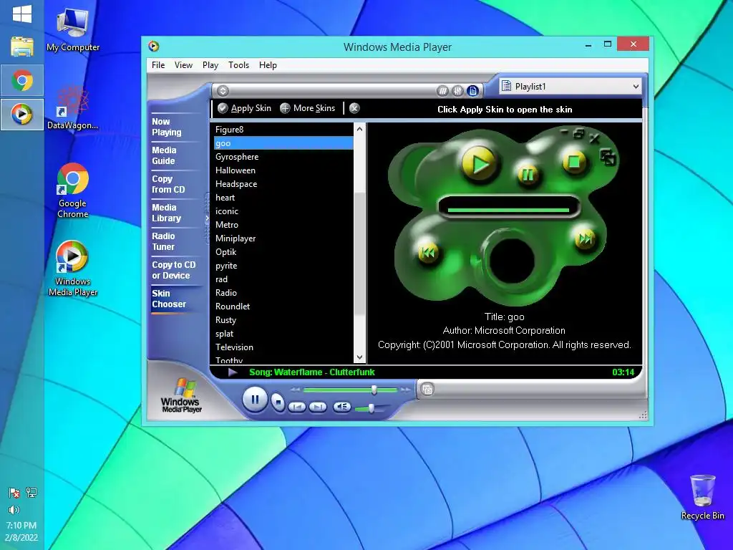Switch to skin mode using the bottom icon
Image resolution: width=733 pixels, height=550 pixels.
tap(427, 389)
